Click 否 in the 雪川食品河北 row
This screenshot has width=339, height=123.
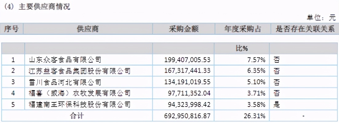(277, 82)
